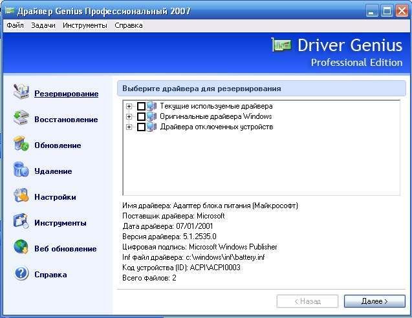Expand the Текущие используемые драйвера tree node
The image size is (412, 318).
coord(129,106)
